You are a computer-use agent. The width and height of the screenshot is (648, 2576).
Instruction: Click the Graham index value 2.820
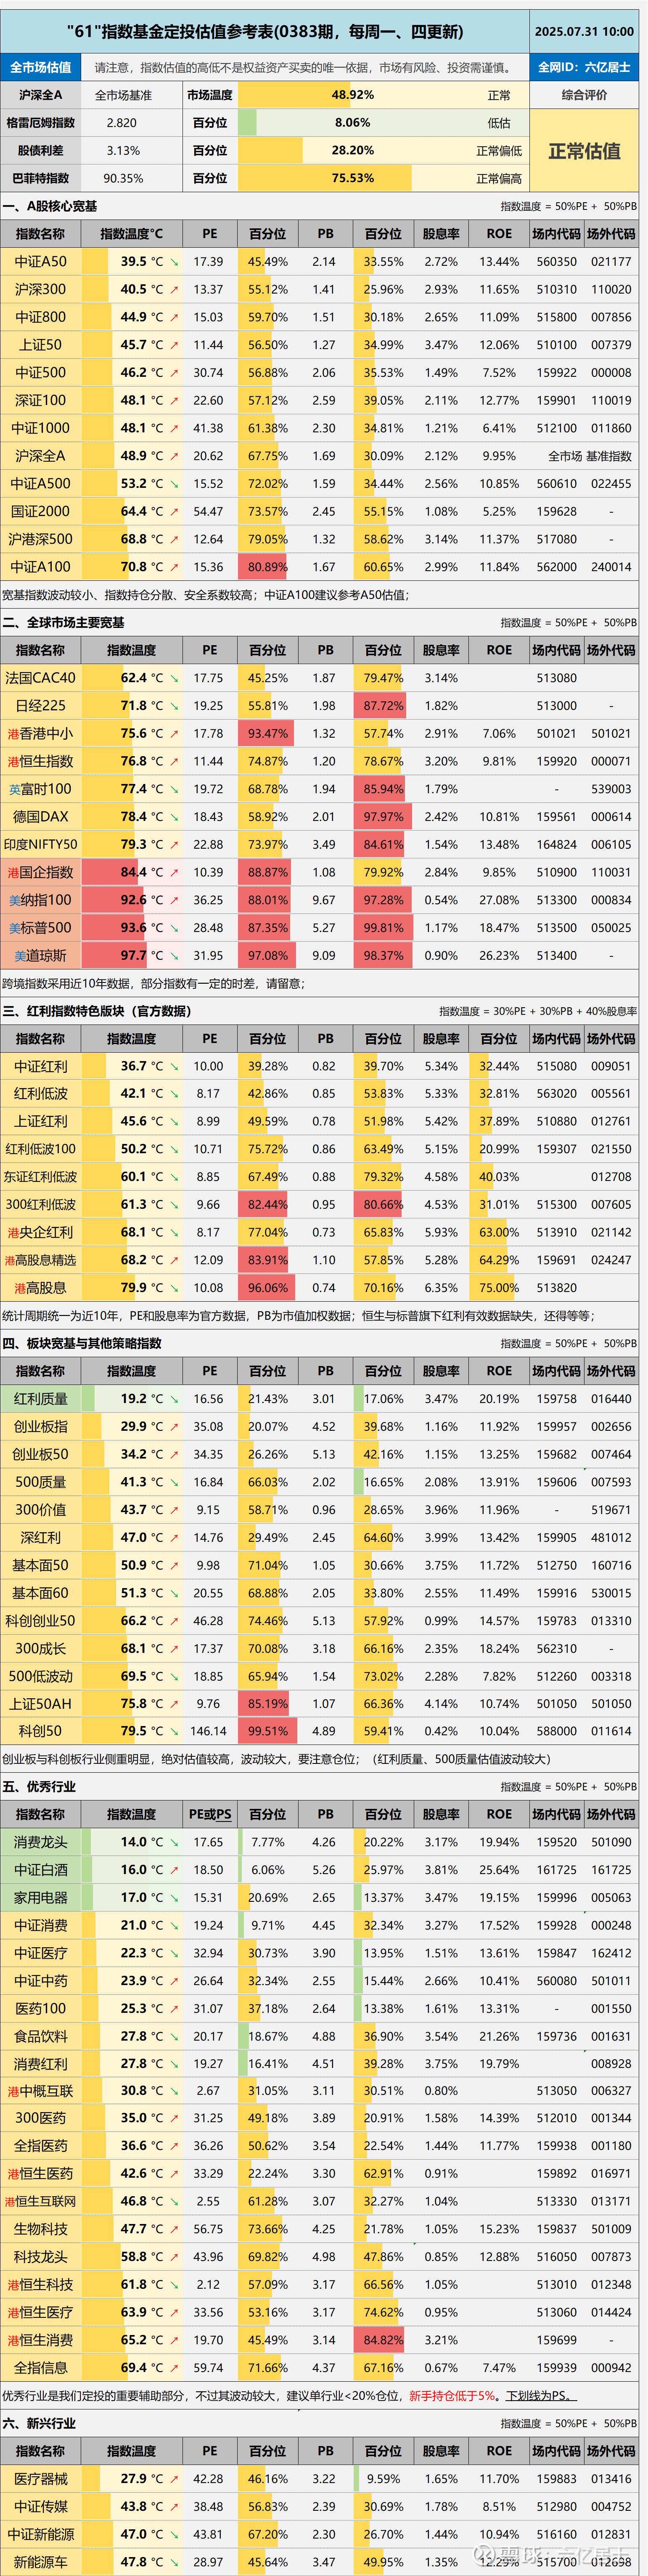122,123
